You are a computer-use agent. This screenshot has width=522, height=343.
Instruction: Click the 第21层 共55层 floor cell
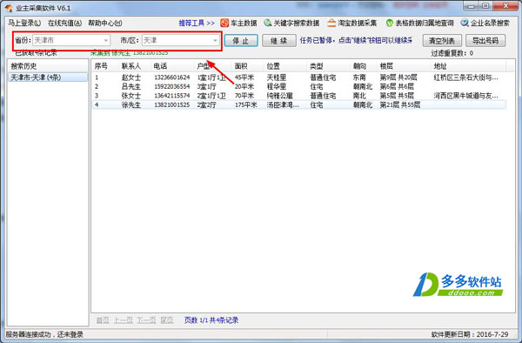[x=400, y=104]
